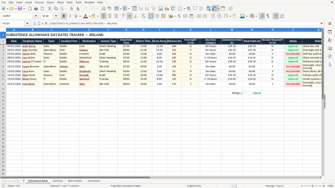Click the Function Wizard fx icon
This screenshot has width=335, height=188.
[35, 24]
